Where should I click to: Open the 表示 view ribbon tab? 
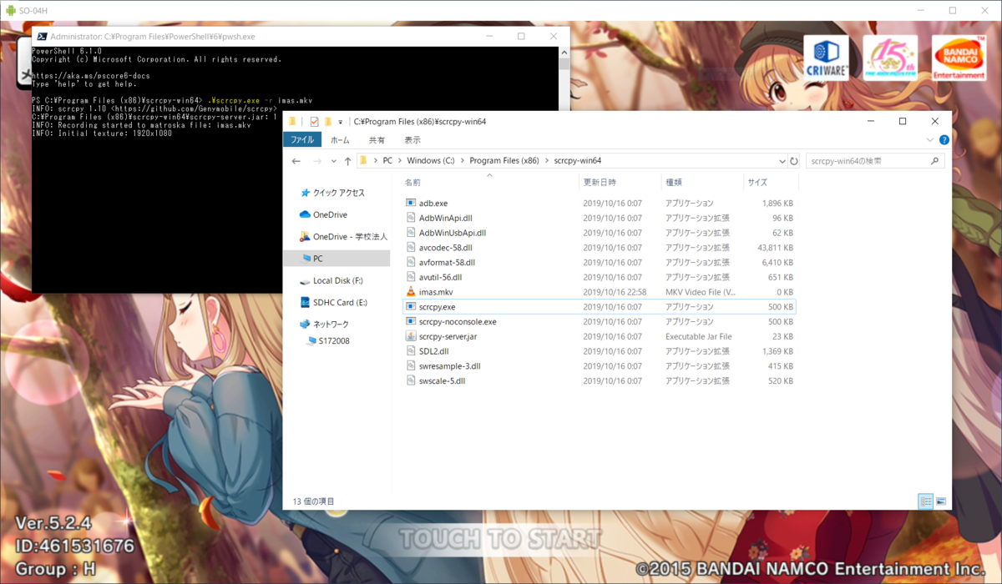pos(412,140)
